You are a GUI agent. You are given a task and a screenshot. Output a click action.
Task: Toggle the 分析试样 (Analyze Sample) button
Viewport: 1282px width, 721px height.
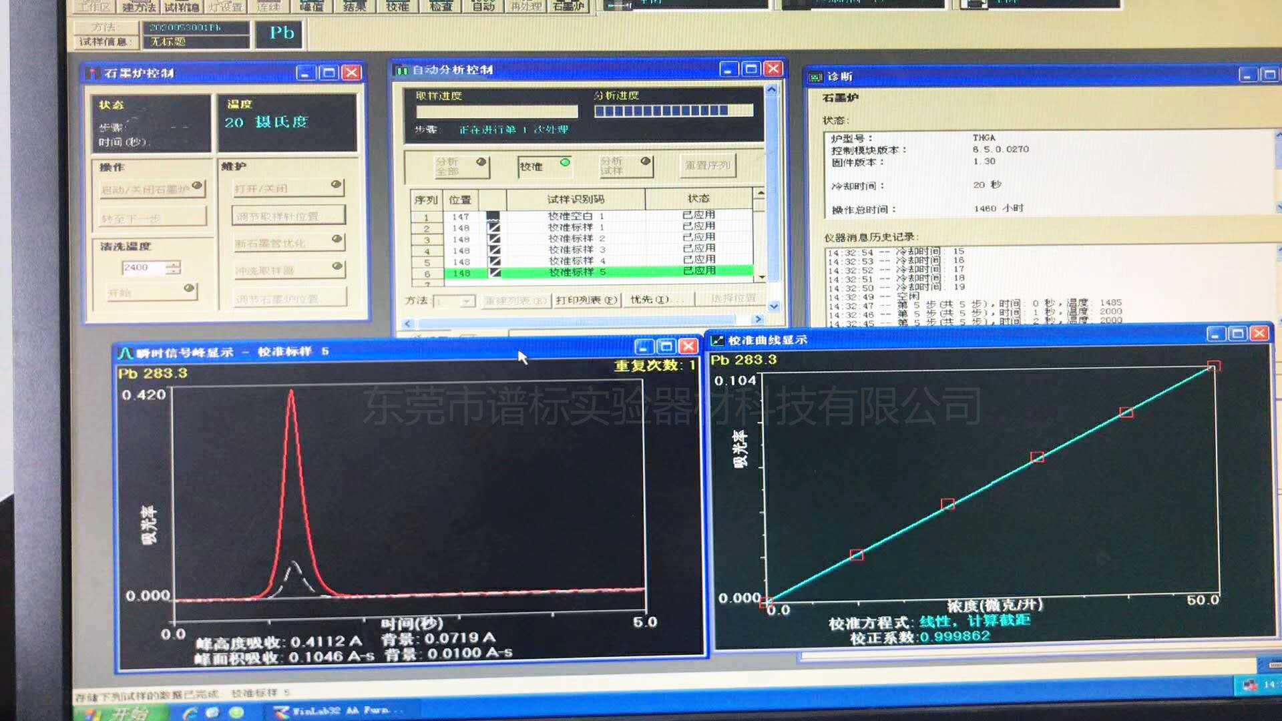(x=624, y=166)
